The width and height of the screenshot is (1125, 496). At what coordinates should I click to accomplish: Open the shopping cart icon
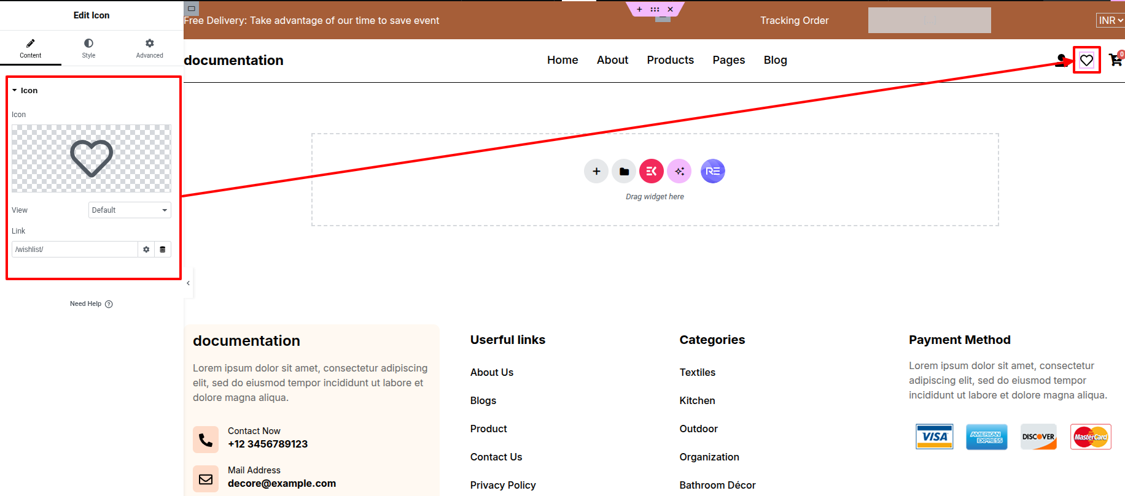1115,60
